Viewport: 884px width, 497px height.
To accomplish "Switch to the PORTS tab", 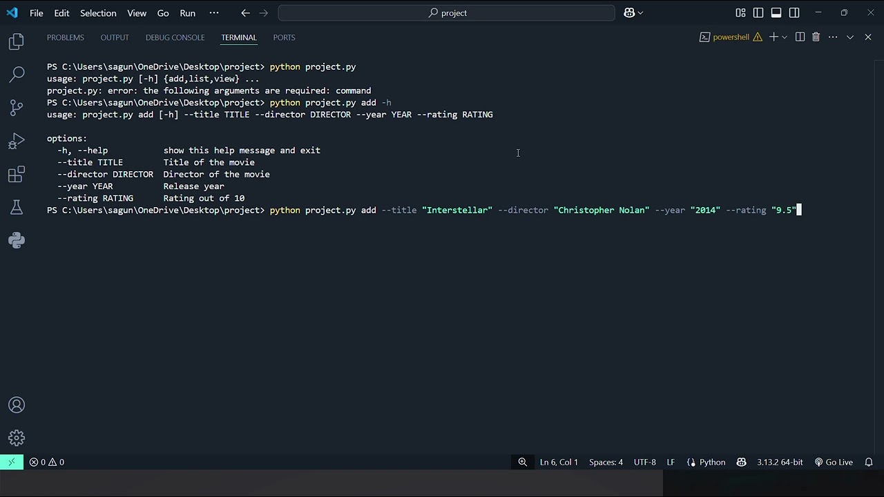I will (x=284, y=37).
